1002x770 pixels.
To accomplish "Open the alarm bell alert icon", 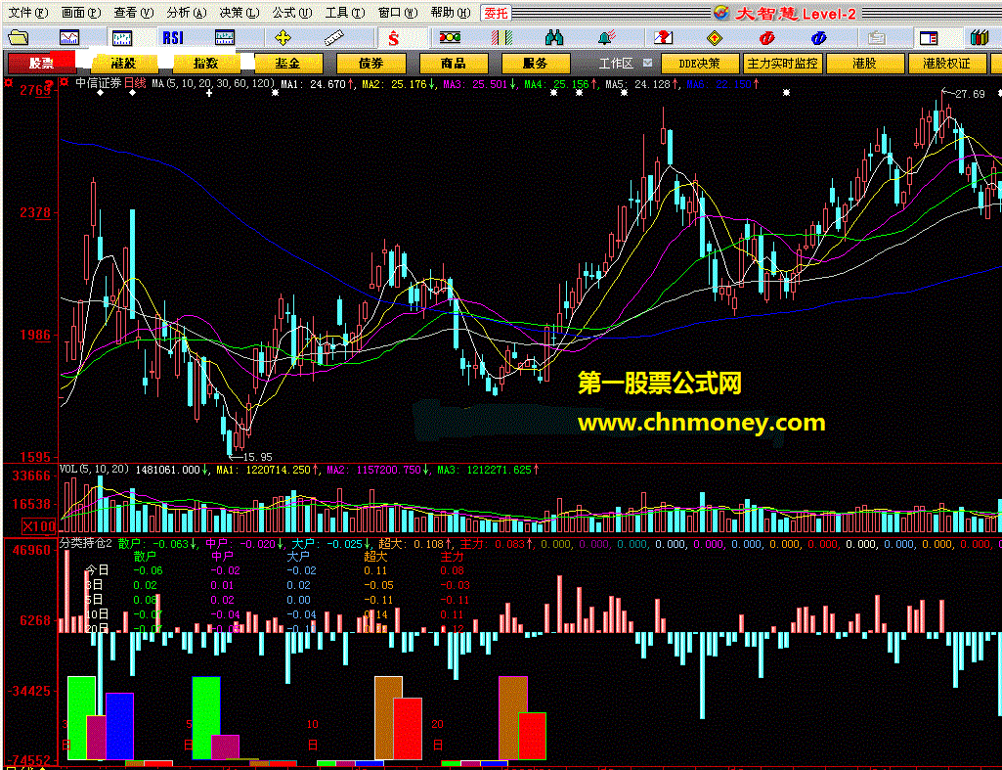I will pos(606,38).
